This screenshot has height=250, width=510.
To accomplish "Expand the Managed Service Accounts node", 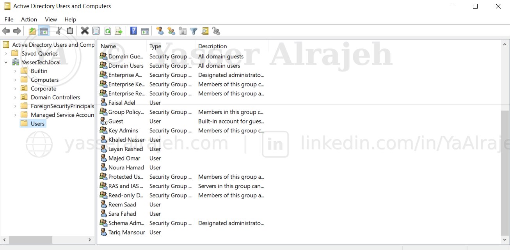I will 15,115.
